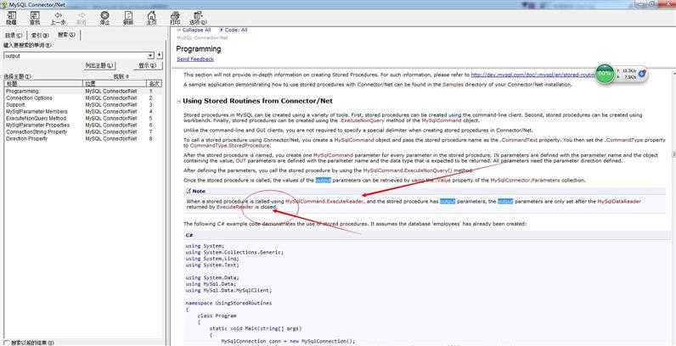Follow the CommandType.StoredProcedure link
The height and width of the screenshot is (346, 676).
(x=230, y=146)
